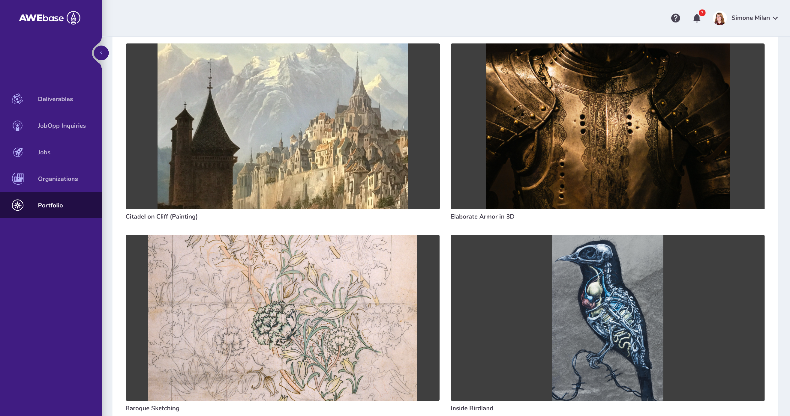Image resolution: width=790 pixels, height=416 pixels.
Task: Open the Inside Birdland bird artwork
Action: tap(607, 318)
